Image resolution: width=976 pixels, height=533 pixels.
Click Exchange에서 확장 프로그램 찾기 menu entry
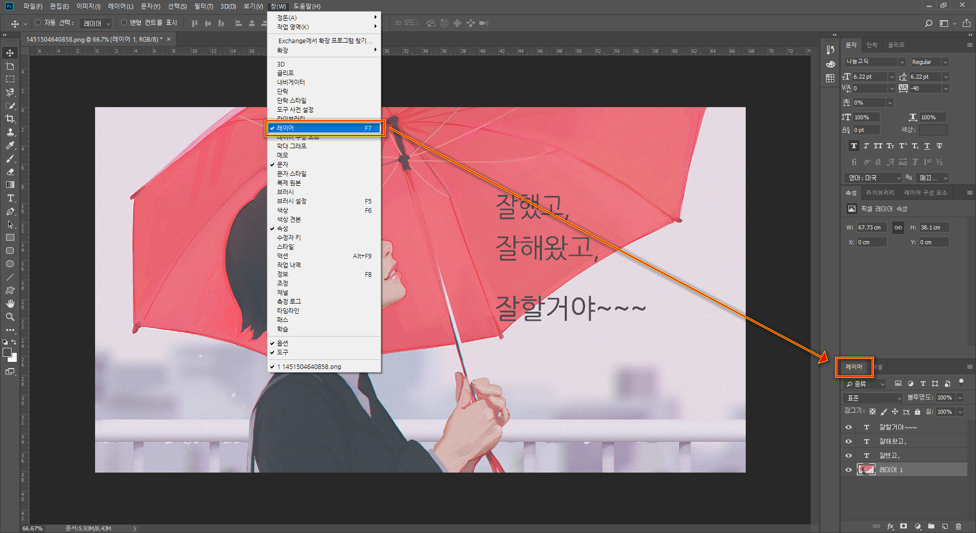[x=324, y=41]
